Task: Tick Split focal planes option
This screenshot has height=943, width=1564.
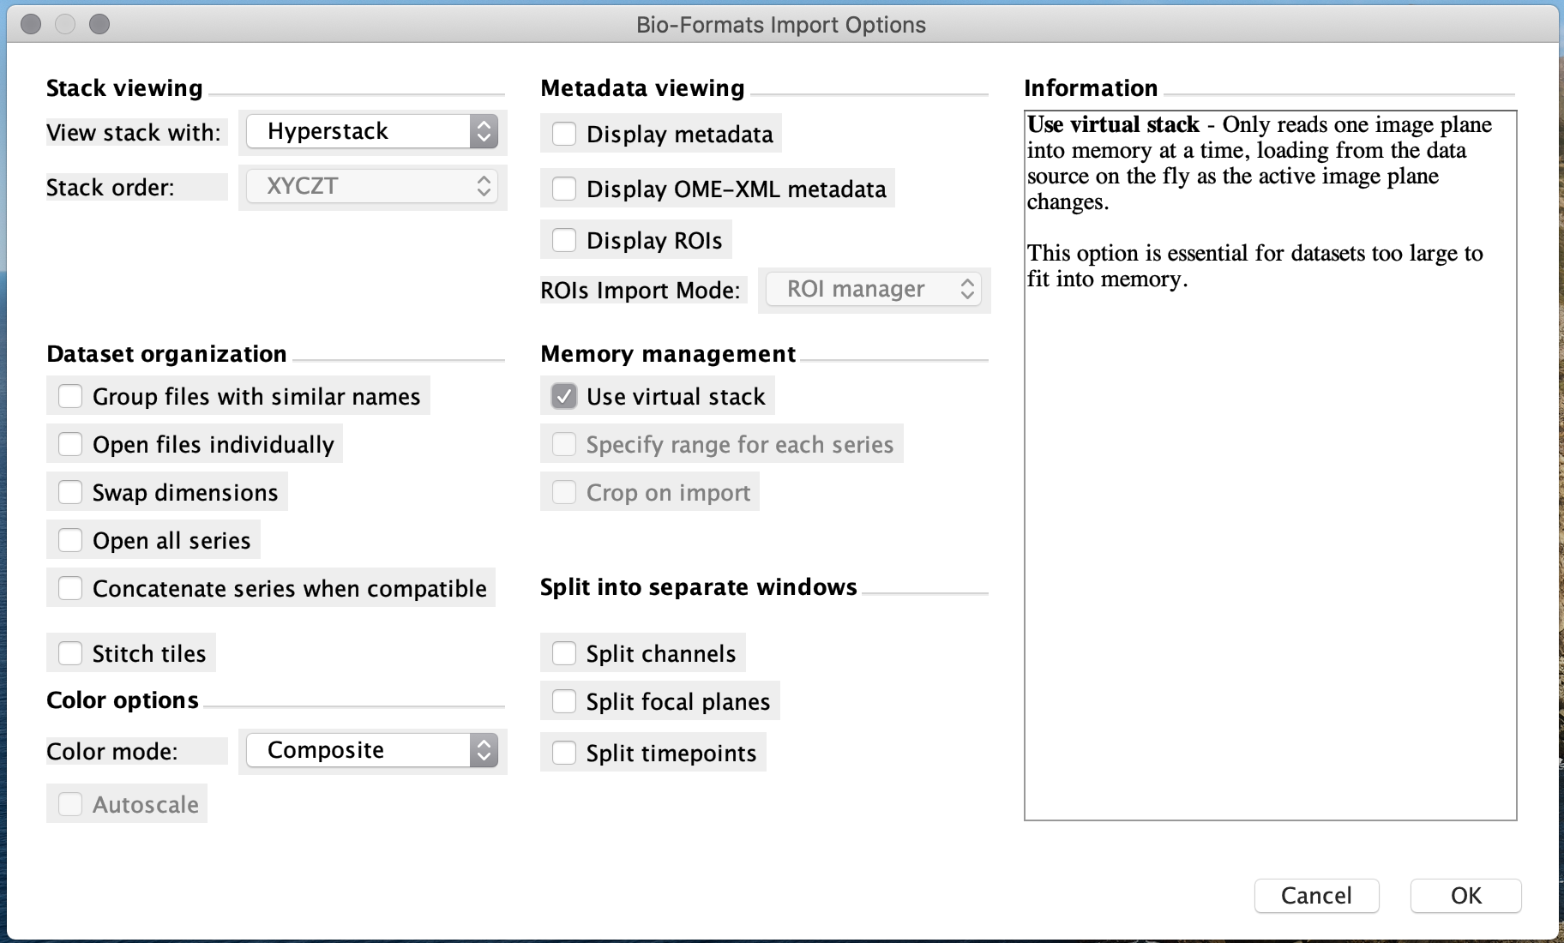Action: (x=564, y=701)
